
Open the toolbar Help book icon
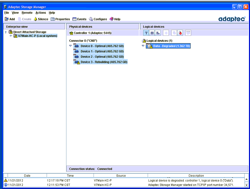[115, 19]
